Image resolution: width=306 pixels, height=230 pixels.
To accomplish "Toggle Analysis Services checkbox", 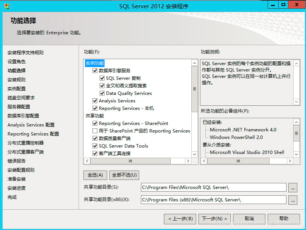I will 95,101.
